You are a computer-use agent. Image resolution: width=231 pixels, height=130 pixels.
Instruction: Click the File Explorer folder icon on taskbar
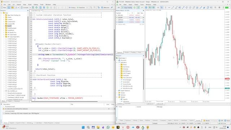98,127
